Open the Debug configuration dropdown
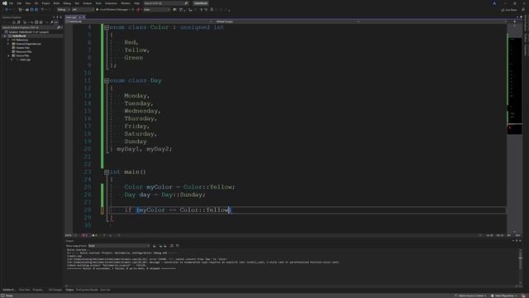This screenshot has width=529, height=298. click(x=63, y=10)
